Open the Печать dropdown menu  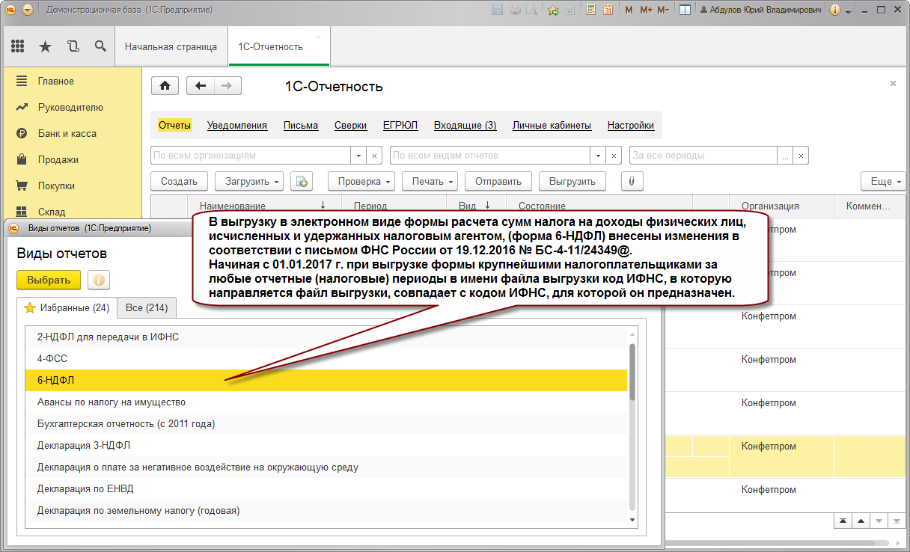(x=430, y=181)
